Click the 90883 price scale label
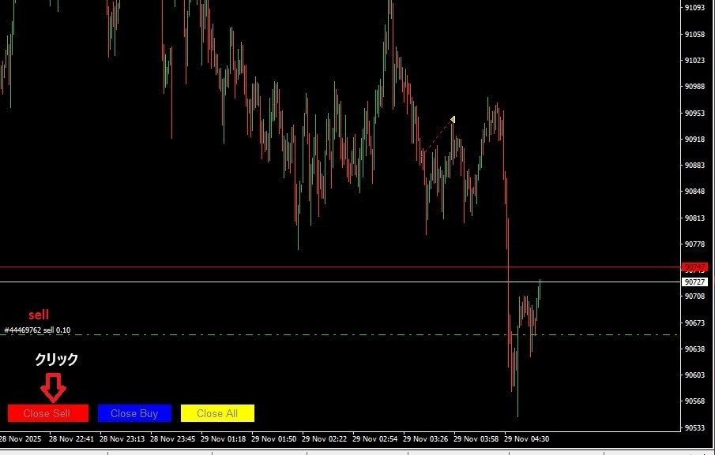This screenshot has width=715, height=455. [x=695, y=165]
